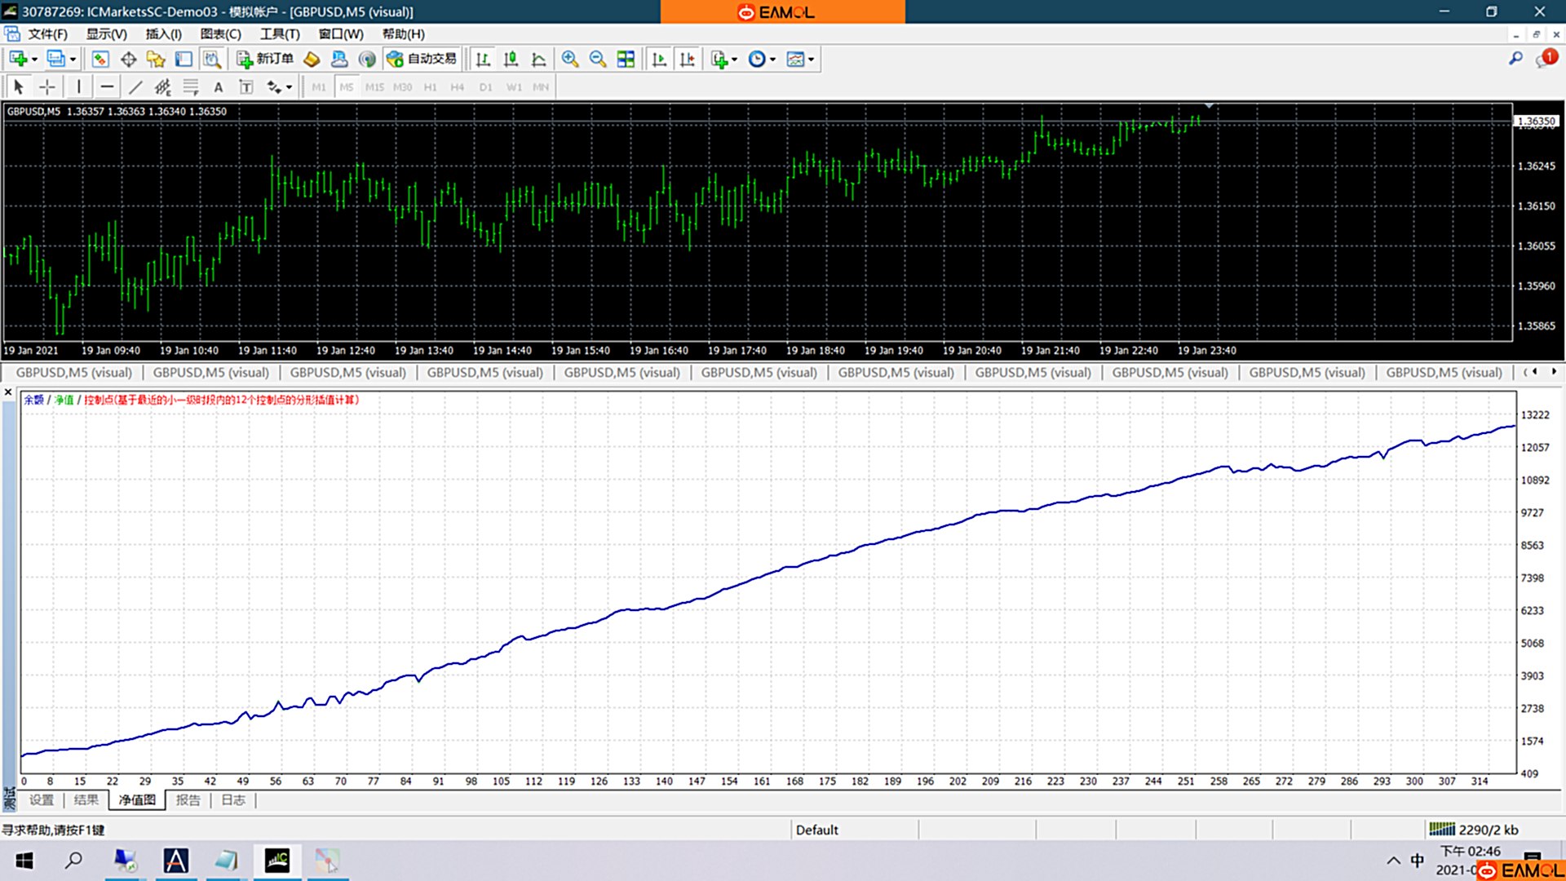Select the vertical line tool
The image size is (1566, 881).
click(x=78, y=86)
